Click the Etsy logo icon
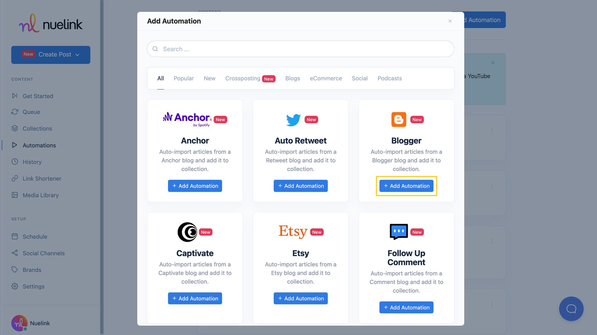The image size is (597, 335). 293,232
